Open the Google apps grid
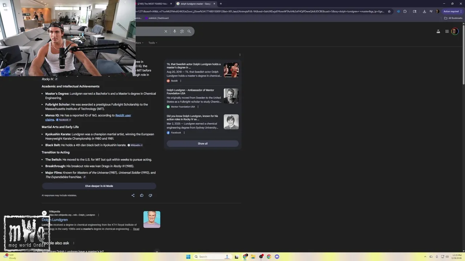 pos(447,32)
